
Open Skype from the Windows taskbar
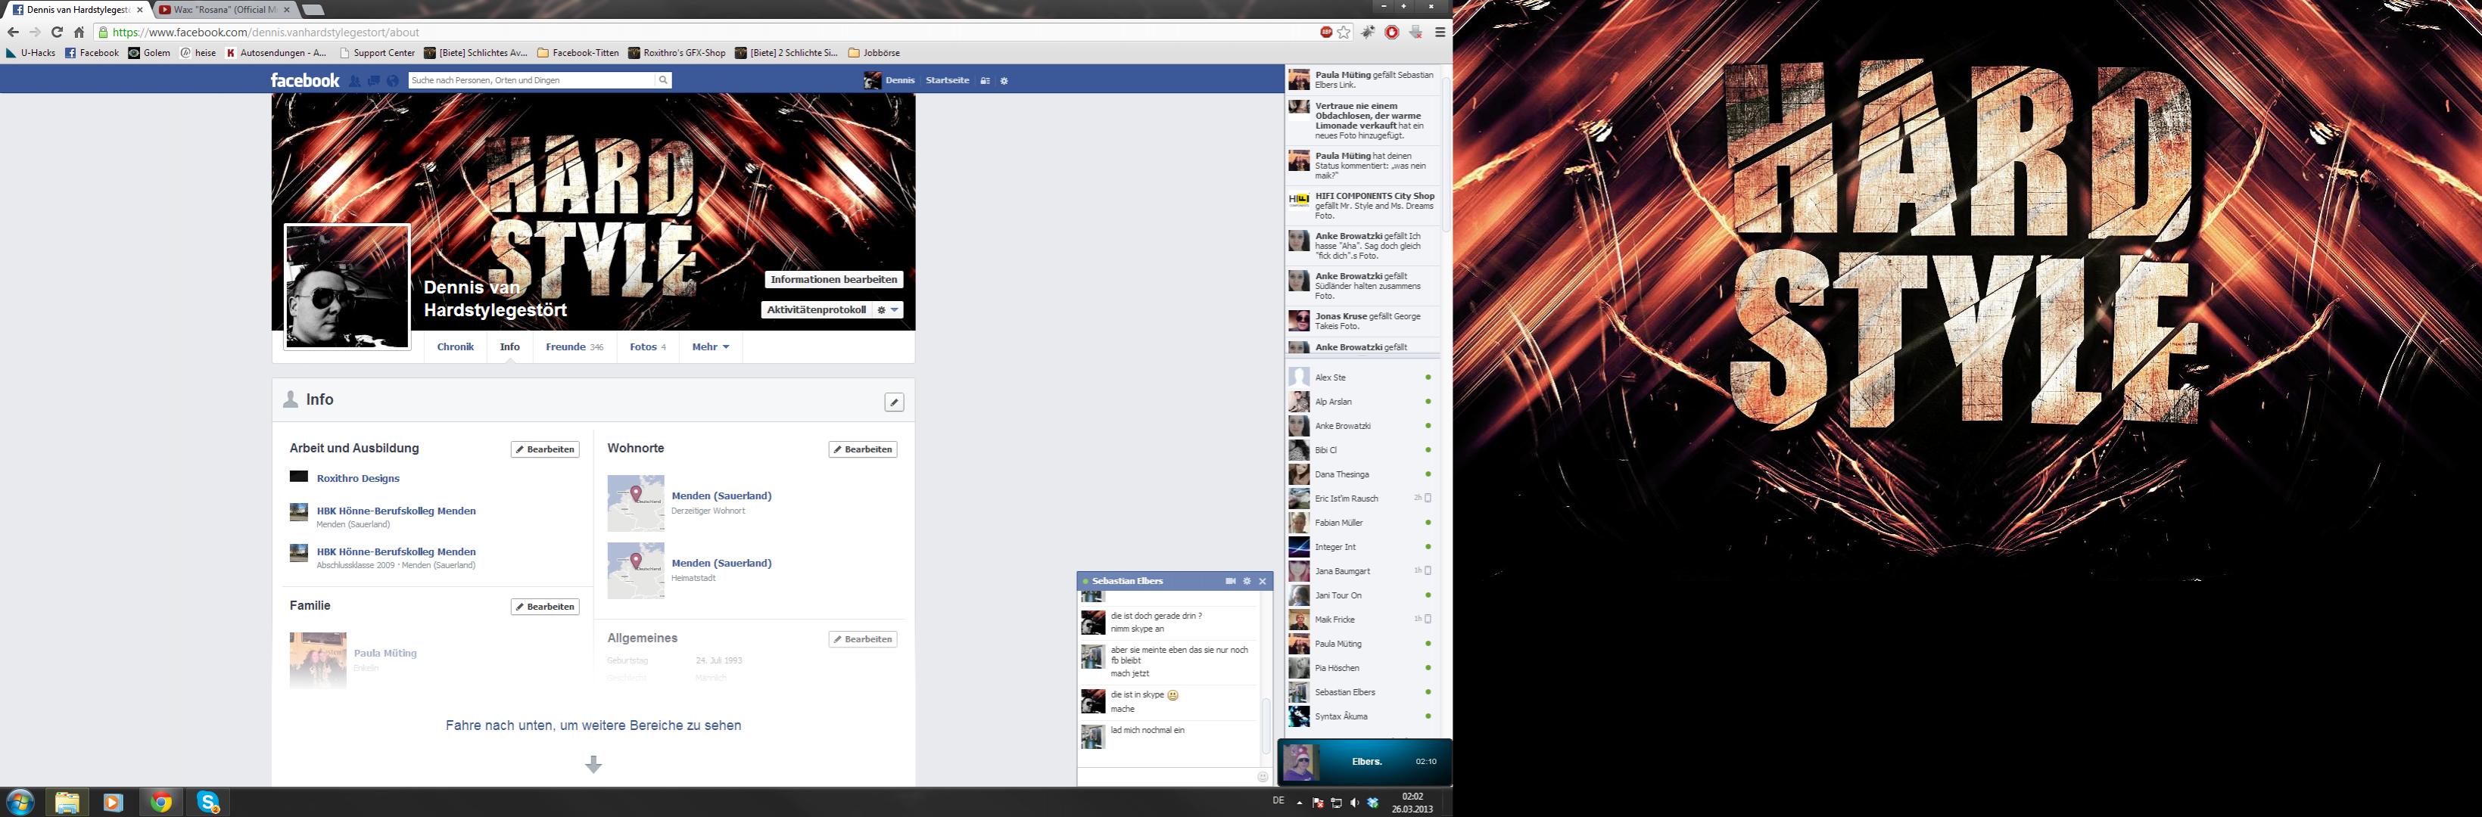[208, 802]
